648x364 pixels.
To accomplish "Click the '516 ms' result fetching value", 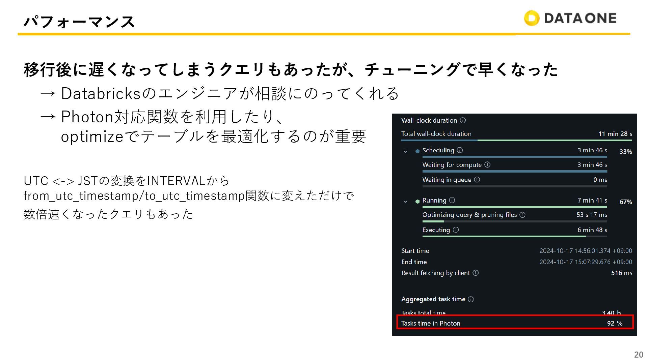I will [x=622, y=273].
